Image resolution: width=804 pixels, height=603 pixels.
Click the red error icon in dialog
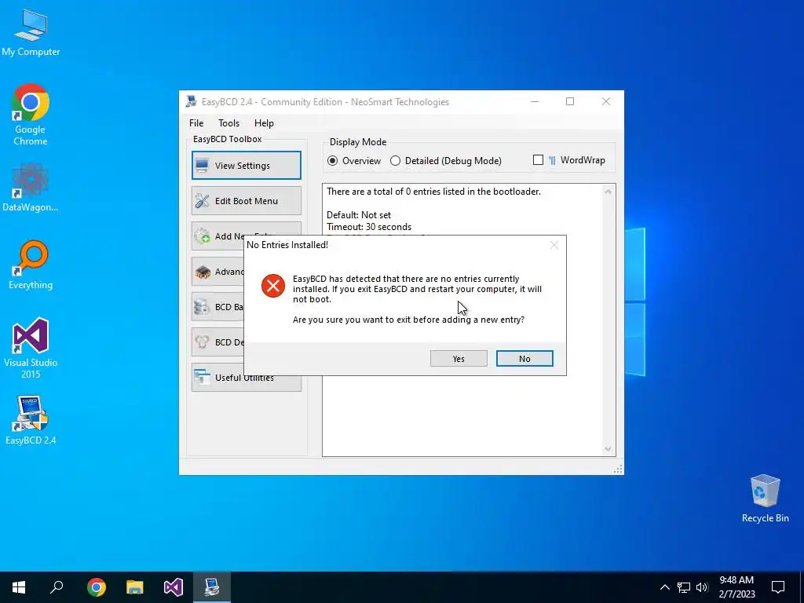[x=272, y=286]
